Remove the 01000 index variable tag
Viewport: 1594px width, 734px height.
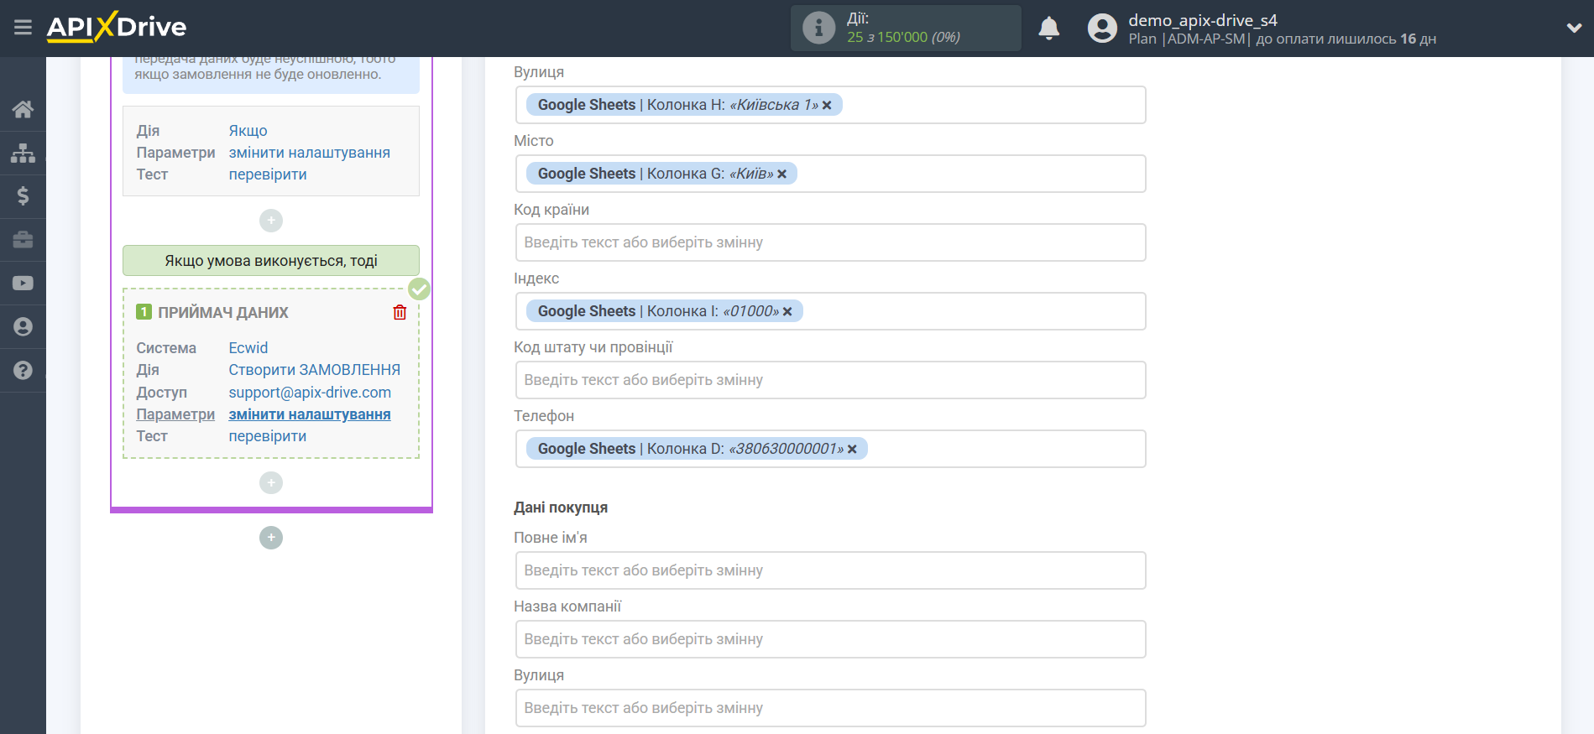point(787,311)
